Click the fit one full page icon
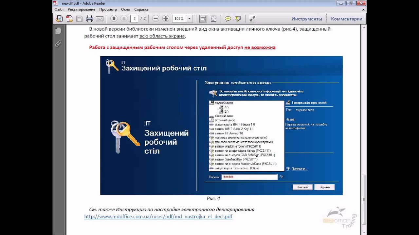This screenshot has height=235, width=419. click(x=213, y=19)
